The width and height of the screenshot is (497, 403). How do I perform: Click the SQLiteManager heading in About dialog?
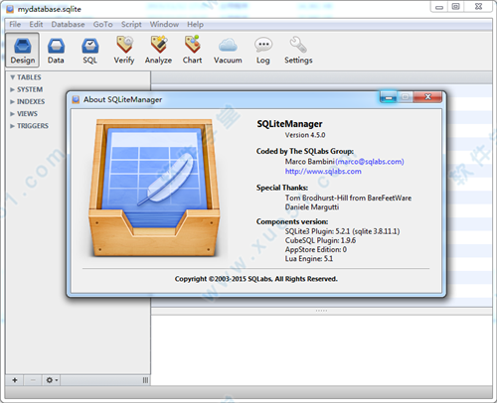[x=289, y=124]
